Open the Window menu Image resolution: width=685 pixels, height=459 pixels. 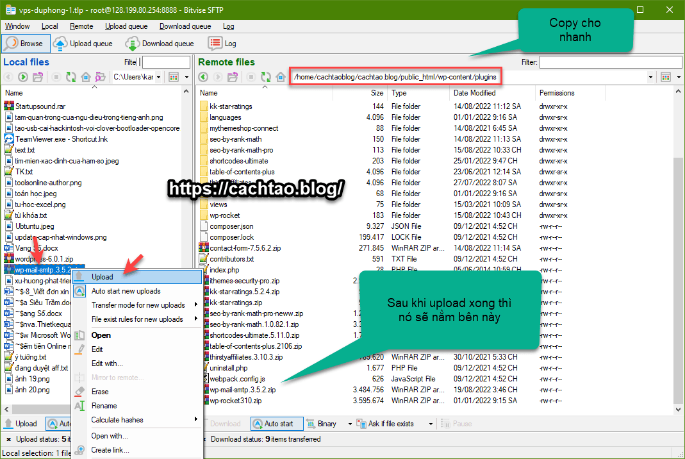(x=17, y=26)
